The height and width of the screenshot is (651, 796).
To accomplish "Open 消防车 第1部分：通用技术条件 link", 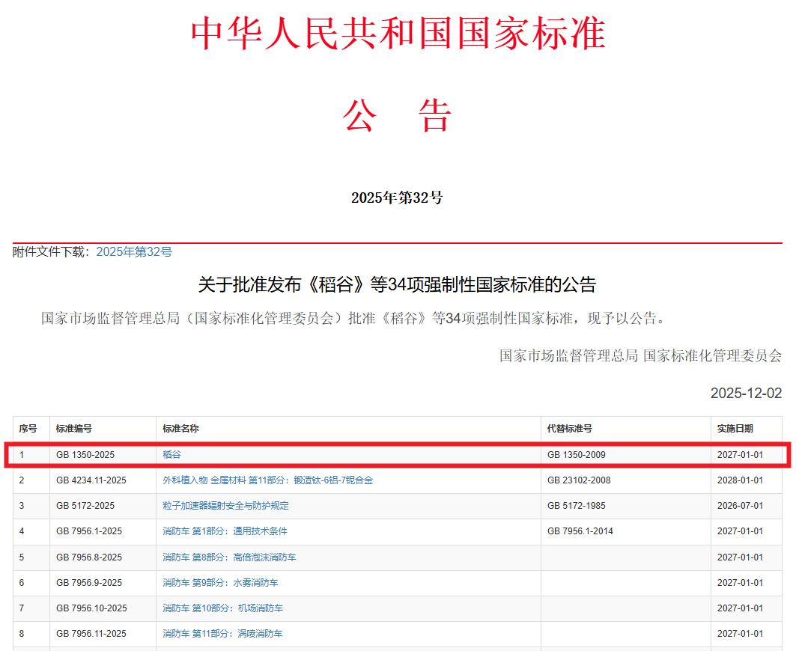I will (x=225, y=531).
